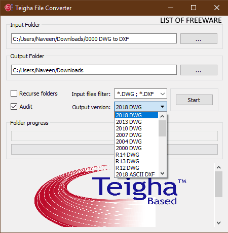Image resolution: width=228 pixels, height=233 pixels.
Task: Click the lower folder progress bar
Action: pyautogui.click(x=115, y=149)
